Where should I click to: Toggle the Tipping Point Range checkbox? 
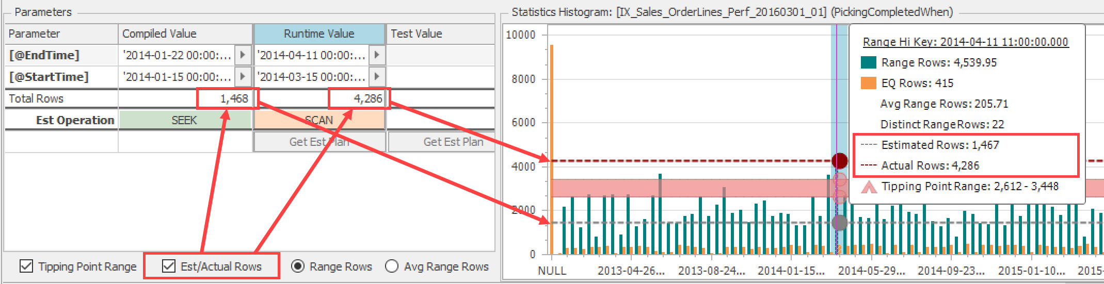tap(26, 266)
